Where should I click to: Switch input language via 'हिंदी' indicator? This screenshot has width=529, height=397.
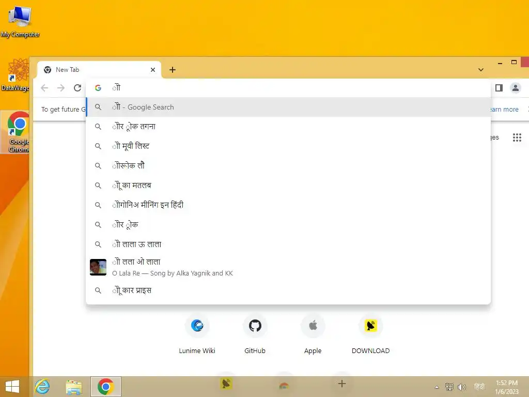pyautogui.click(x=479, y=387)
